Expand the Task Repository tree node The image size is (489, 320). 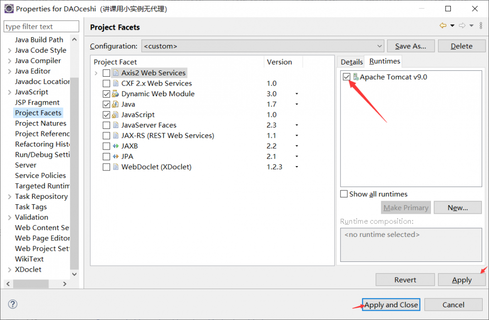9,196
